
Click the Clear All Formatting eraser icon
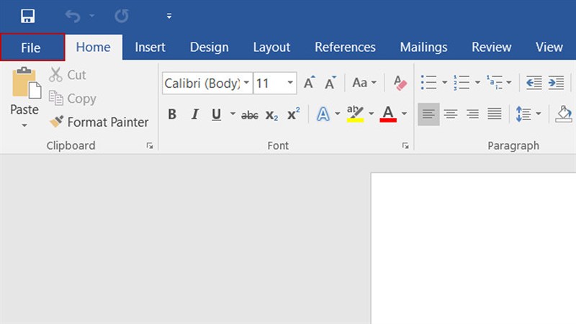click(400, 83)
